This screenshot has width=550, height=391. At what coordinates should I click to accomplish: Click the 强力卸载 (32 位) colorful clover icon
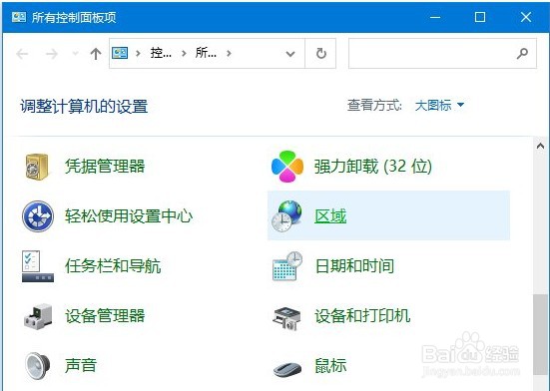[x=287, y=167]
